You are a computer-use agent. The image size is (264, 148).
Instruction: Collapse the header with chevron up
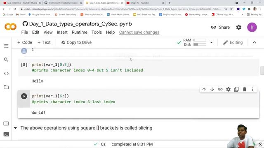(254, 42)
